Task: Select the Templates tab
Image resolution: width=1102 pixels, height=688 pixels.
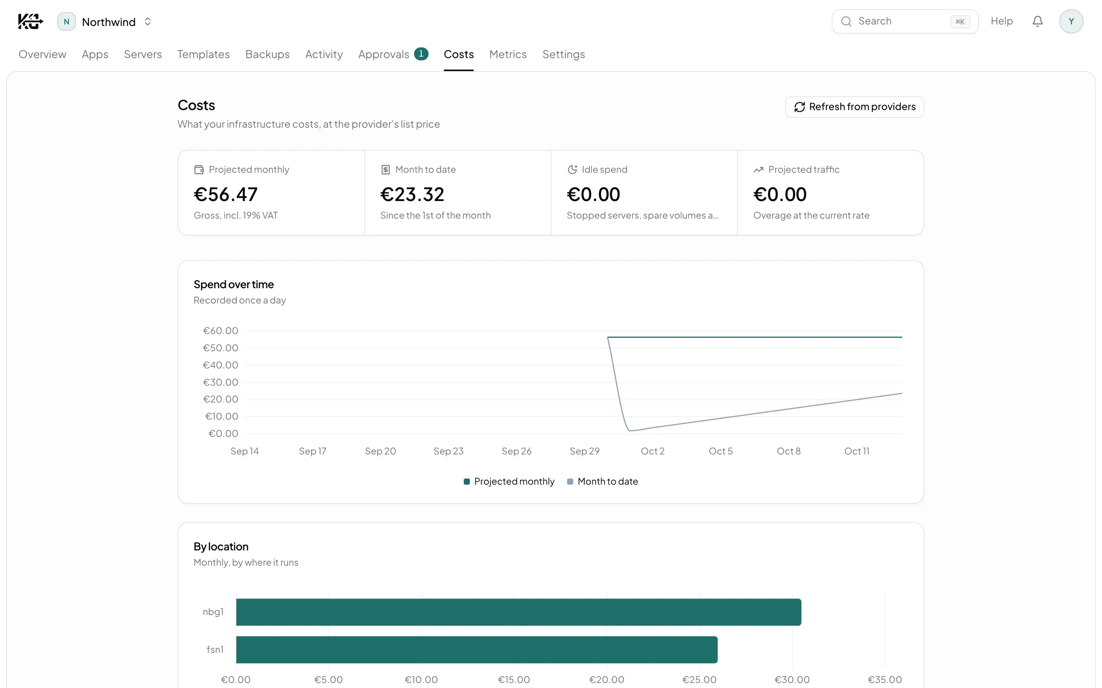Action: (204, 54)
